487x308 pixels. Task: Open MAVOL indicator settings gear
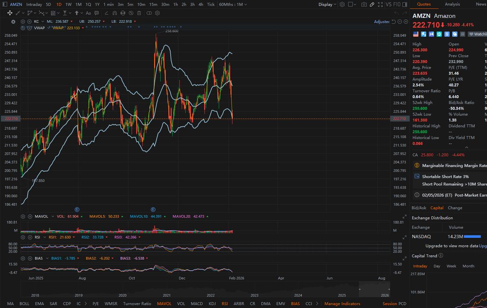(23, 216)
